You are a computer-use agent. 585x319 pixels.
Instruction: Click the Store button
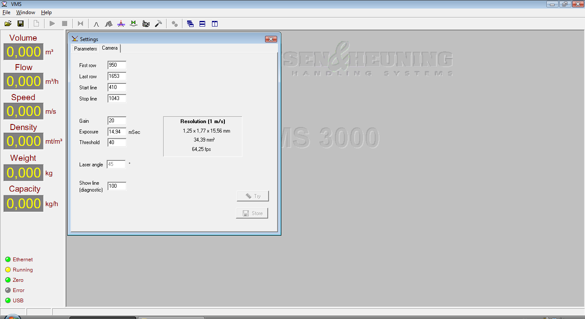(x=252, y=213)
